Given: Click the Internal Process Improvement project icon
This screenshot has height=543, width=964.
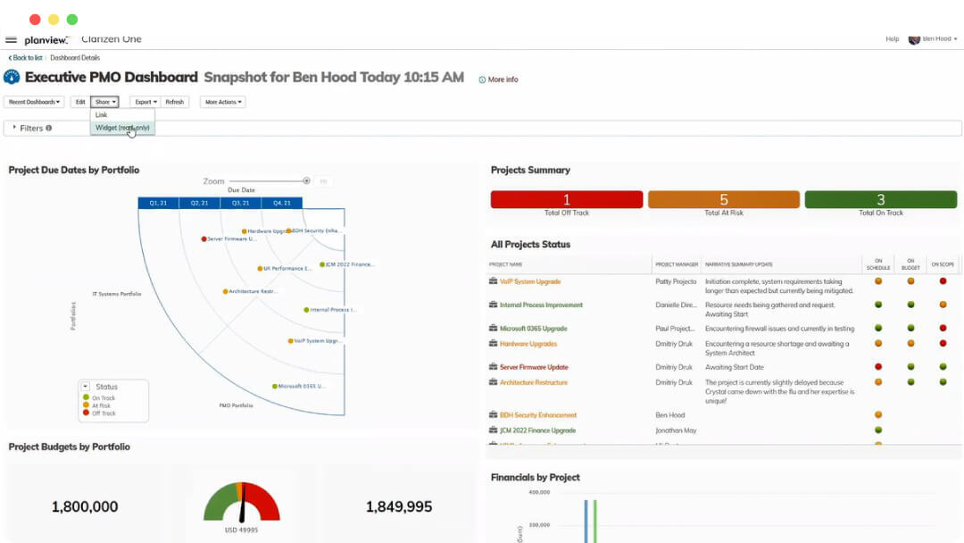Looking at the screenshot, I should tap(493, 304).
